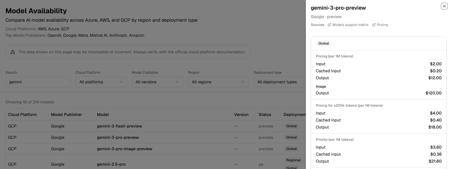
Task: Click the Google · preview subtitle in panel
Action: (x=326, y=17)
